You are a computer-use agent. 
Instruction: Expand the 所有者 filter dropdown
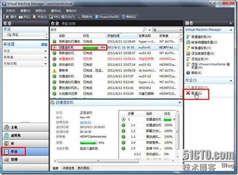pos(45,57)
